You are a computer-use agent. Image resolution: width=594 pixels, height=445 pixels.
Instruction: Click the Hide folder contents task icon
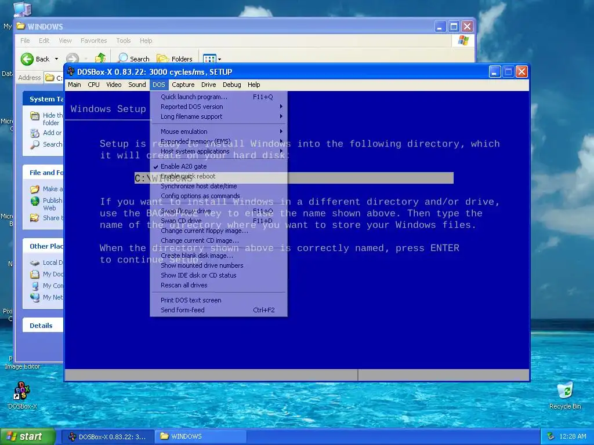[x=35, y=116]
